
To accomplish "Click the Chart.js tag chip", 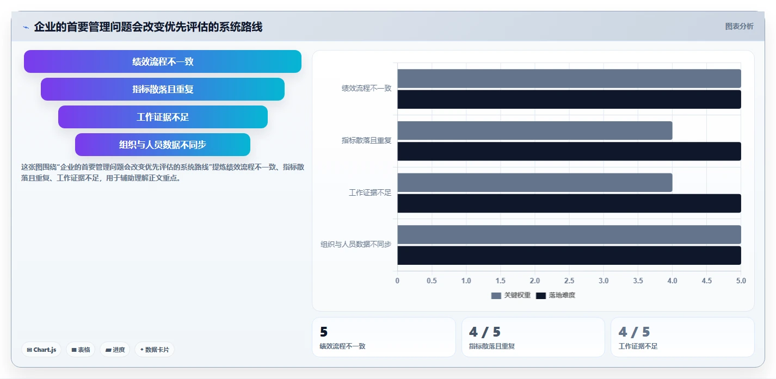I will [x=41, y=350].
